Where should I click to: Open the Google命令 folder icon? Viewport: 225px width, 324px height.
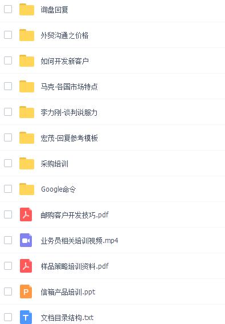(27, 189)
